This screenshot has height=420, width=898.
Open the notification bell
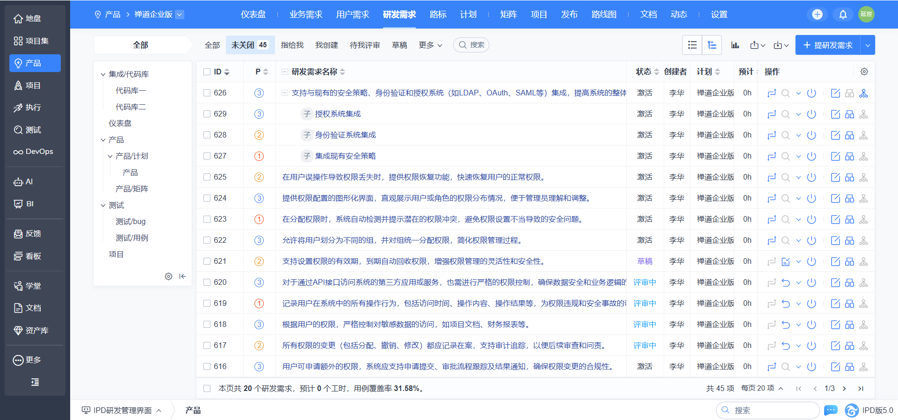843,14
